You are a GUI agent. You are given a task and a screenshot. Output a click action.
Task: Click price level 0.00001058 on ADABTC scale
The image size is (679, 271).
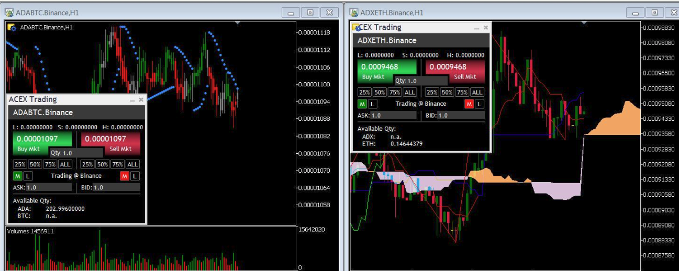pyautogui.click(x=314, y=205)
